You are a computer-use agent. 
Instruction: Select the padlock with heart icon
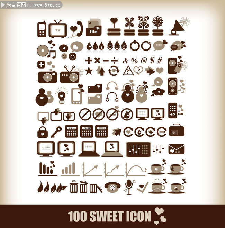(x=43, y=132)
